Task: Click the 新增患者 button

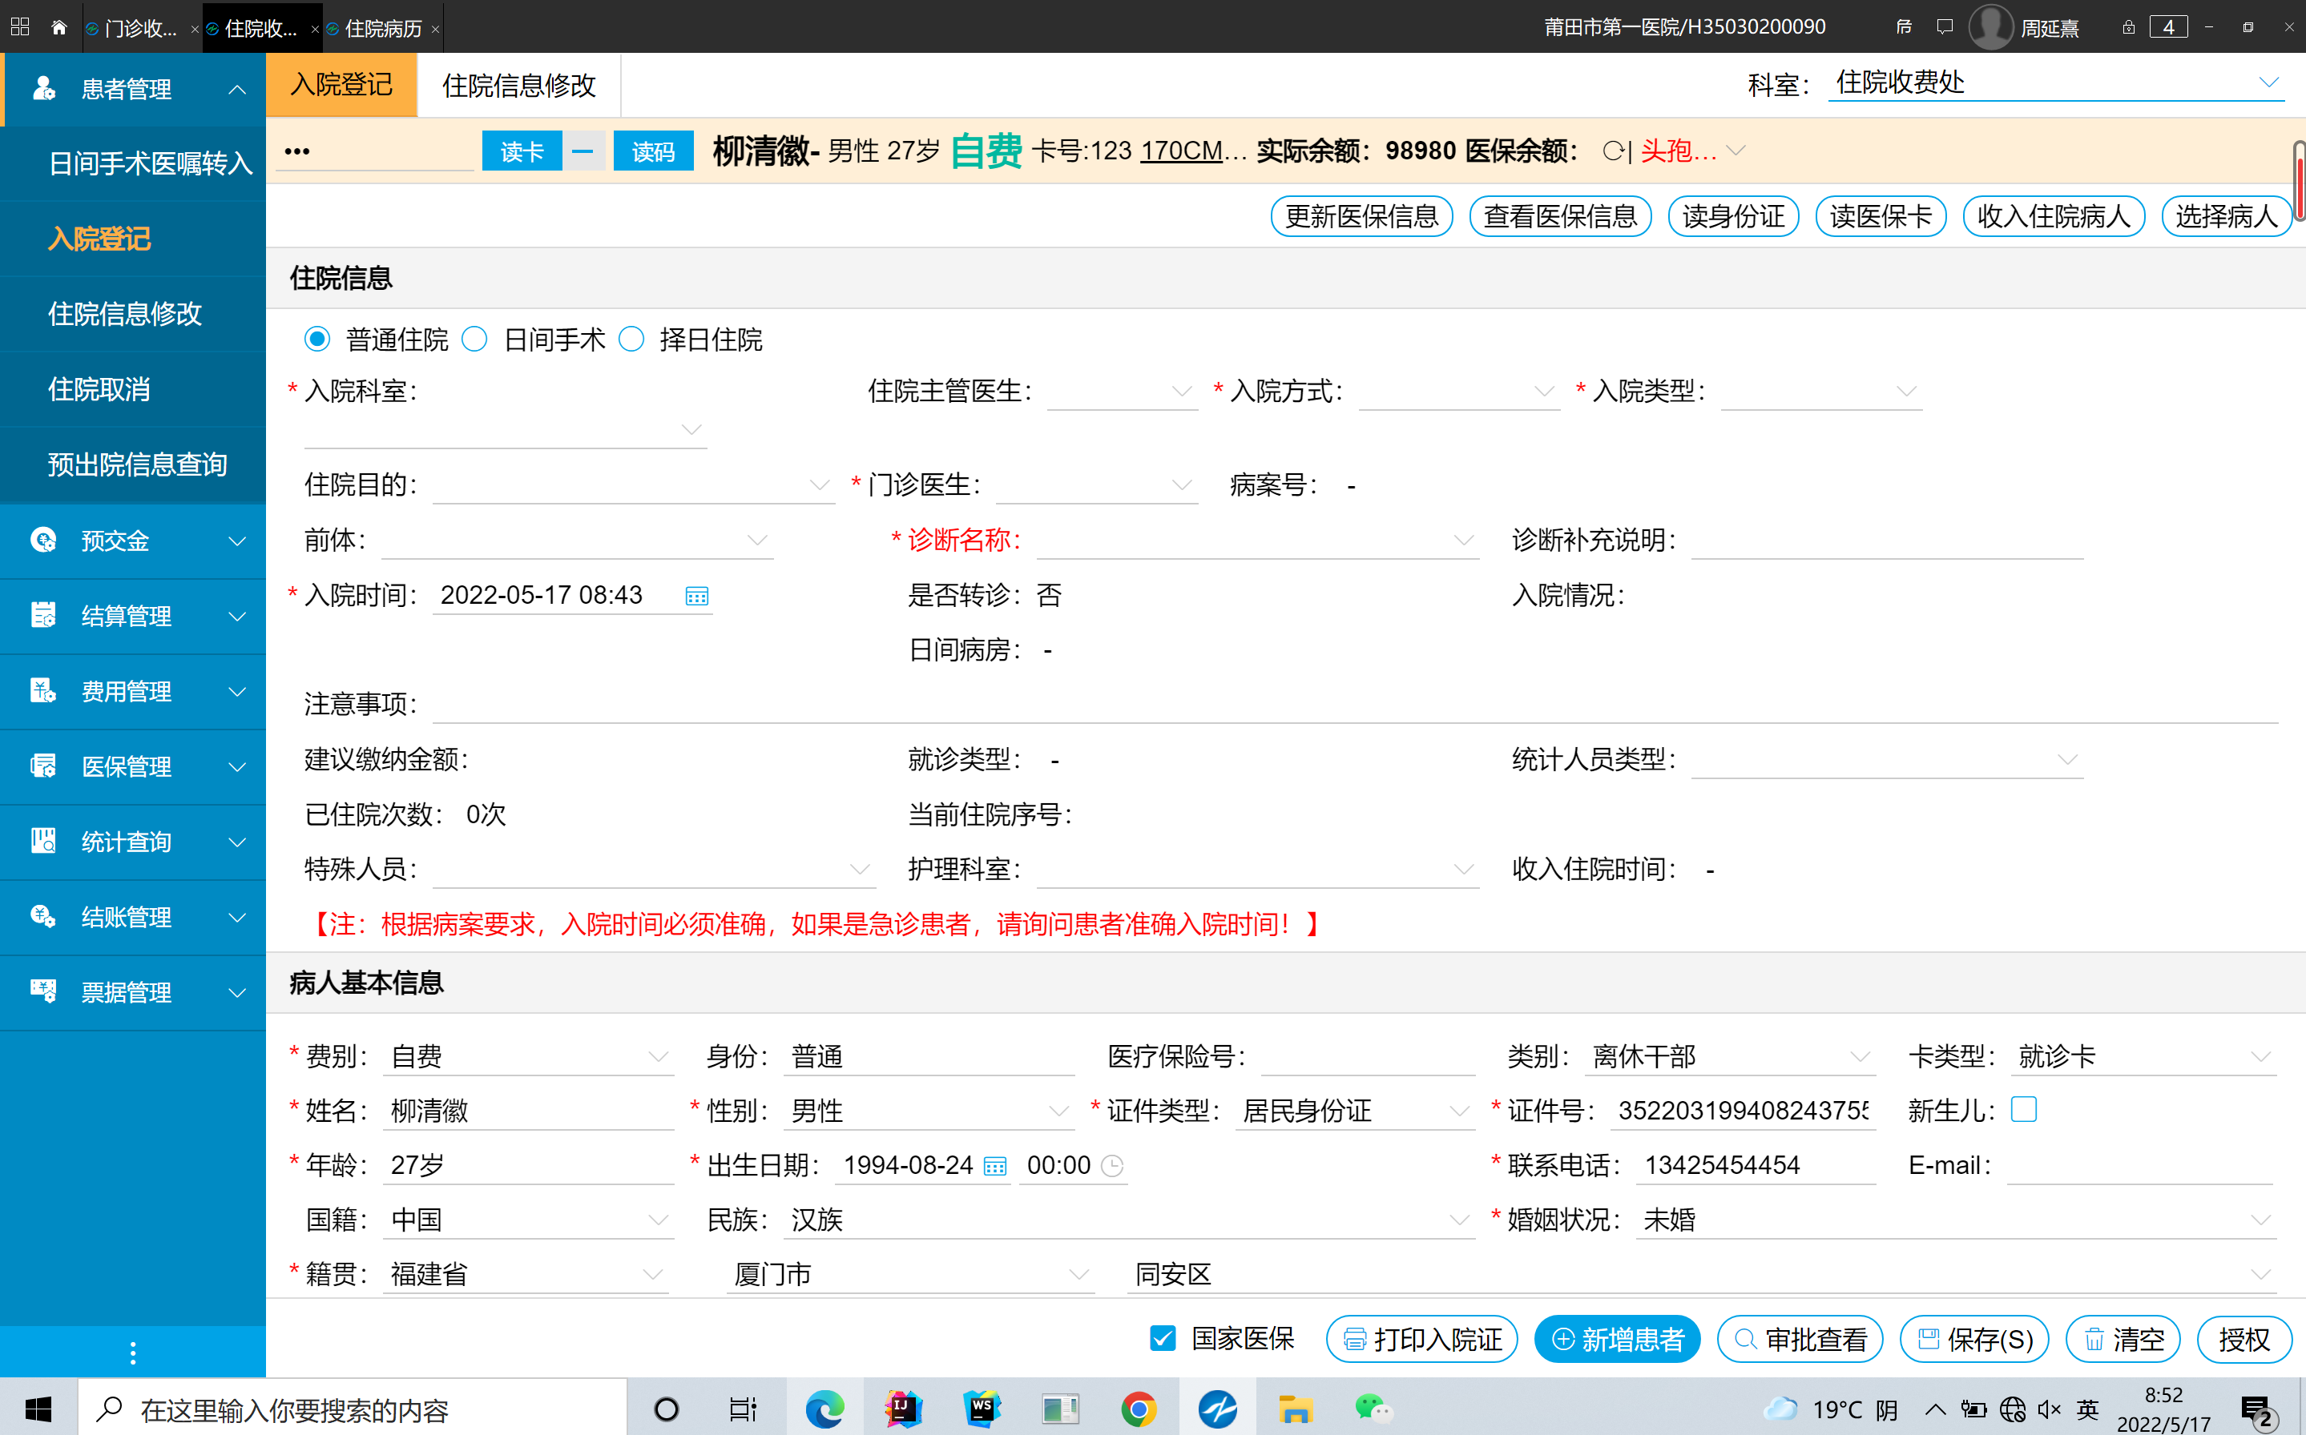Action: click(1617, 1339)
